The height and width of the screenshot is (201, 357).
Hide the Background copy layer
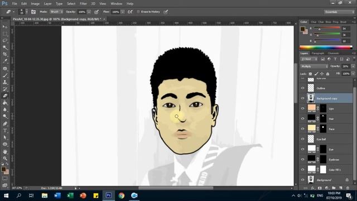[x=302, y=98]
